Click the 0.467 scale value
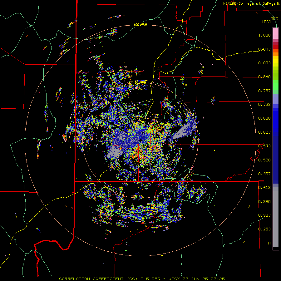 pos(264,174)
